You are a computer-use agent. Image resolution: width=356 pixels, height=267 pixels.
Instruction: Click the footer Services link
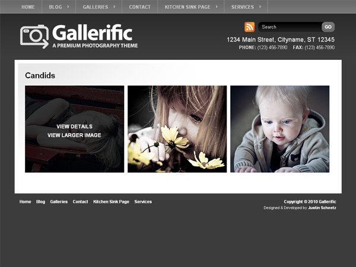click(x=143, y=202)
